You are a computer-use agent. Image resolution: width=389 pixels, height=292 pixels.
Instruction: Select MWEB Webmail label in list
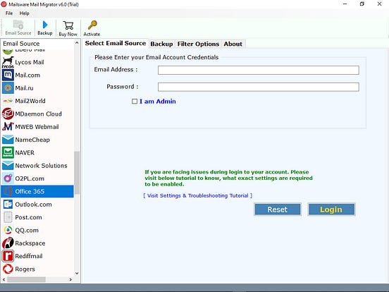[37, 127]
